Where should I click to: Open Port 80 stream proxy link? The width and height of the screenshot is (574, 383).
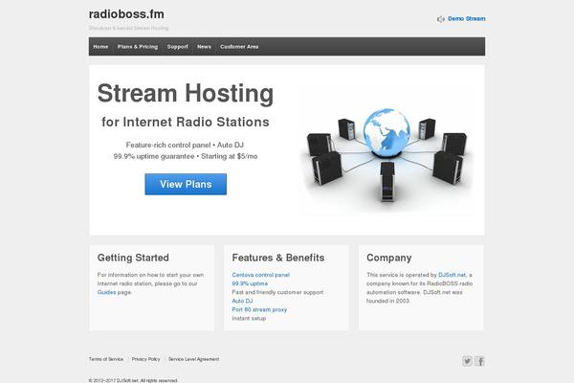(x=259, y=309)
